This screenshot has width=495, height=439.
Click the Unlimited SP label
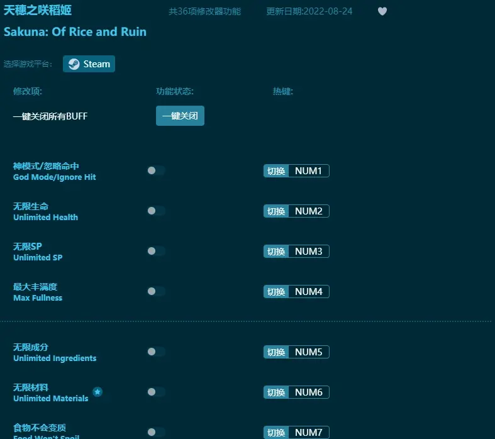[38, 257]
